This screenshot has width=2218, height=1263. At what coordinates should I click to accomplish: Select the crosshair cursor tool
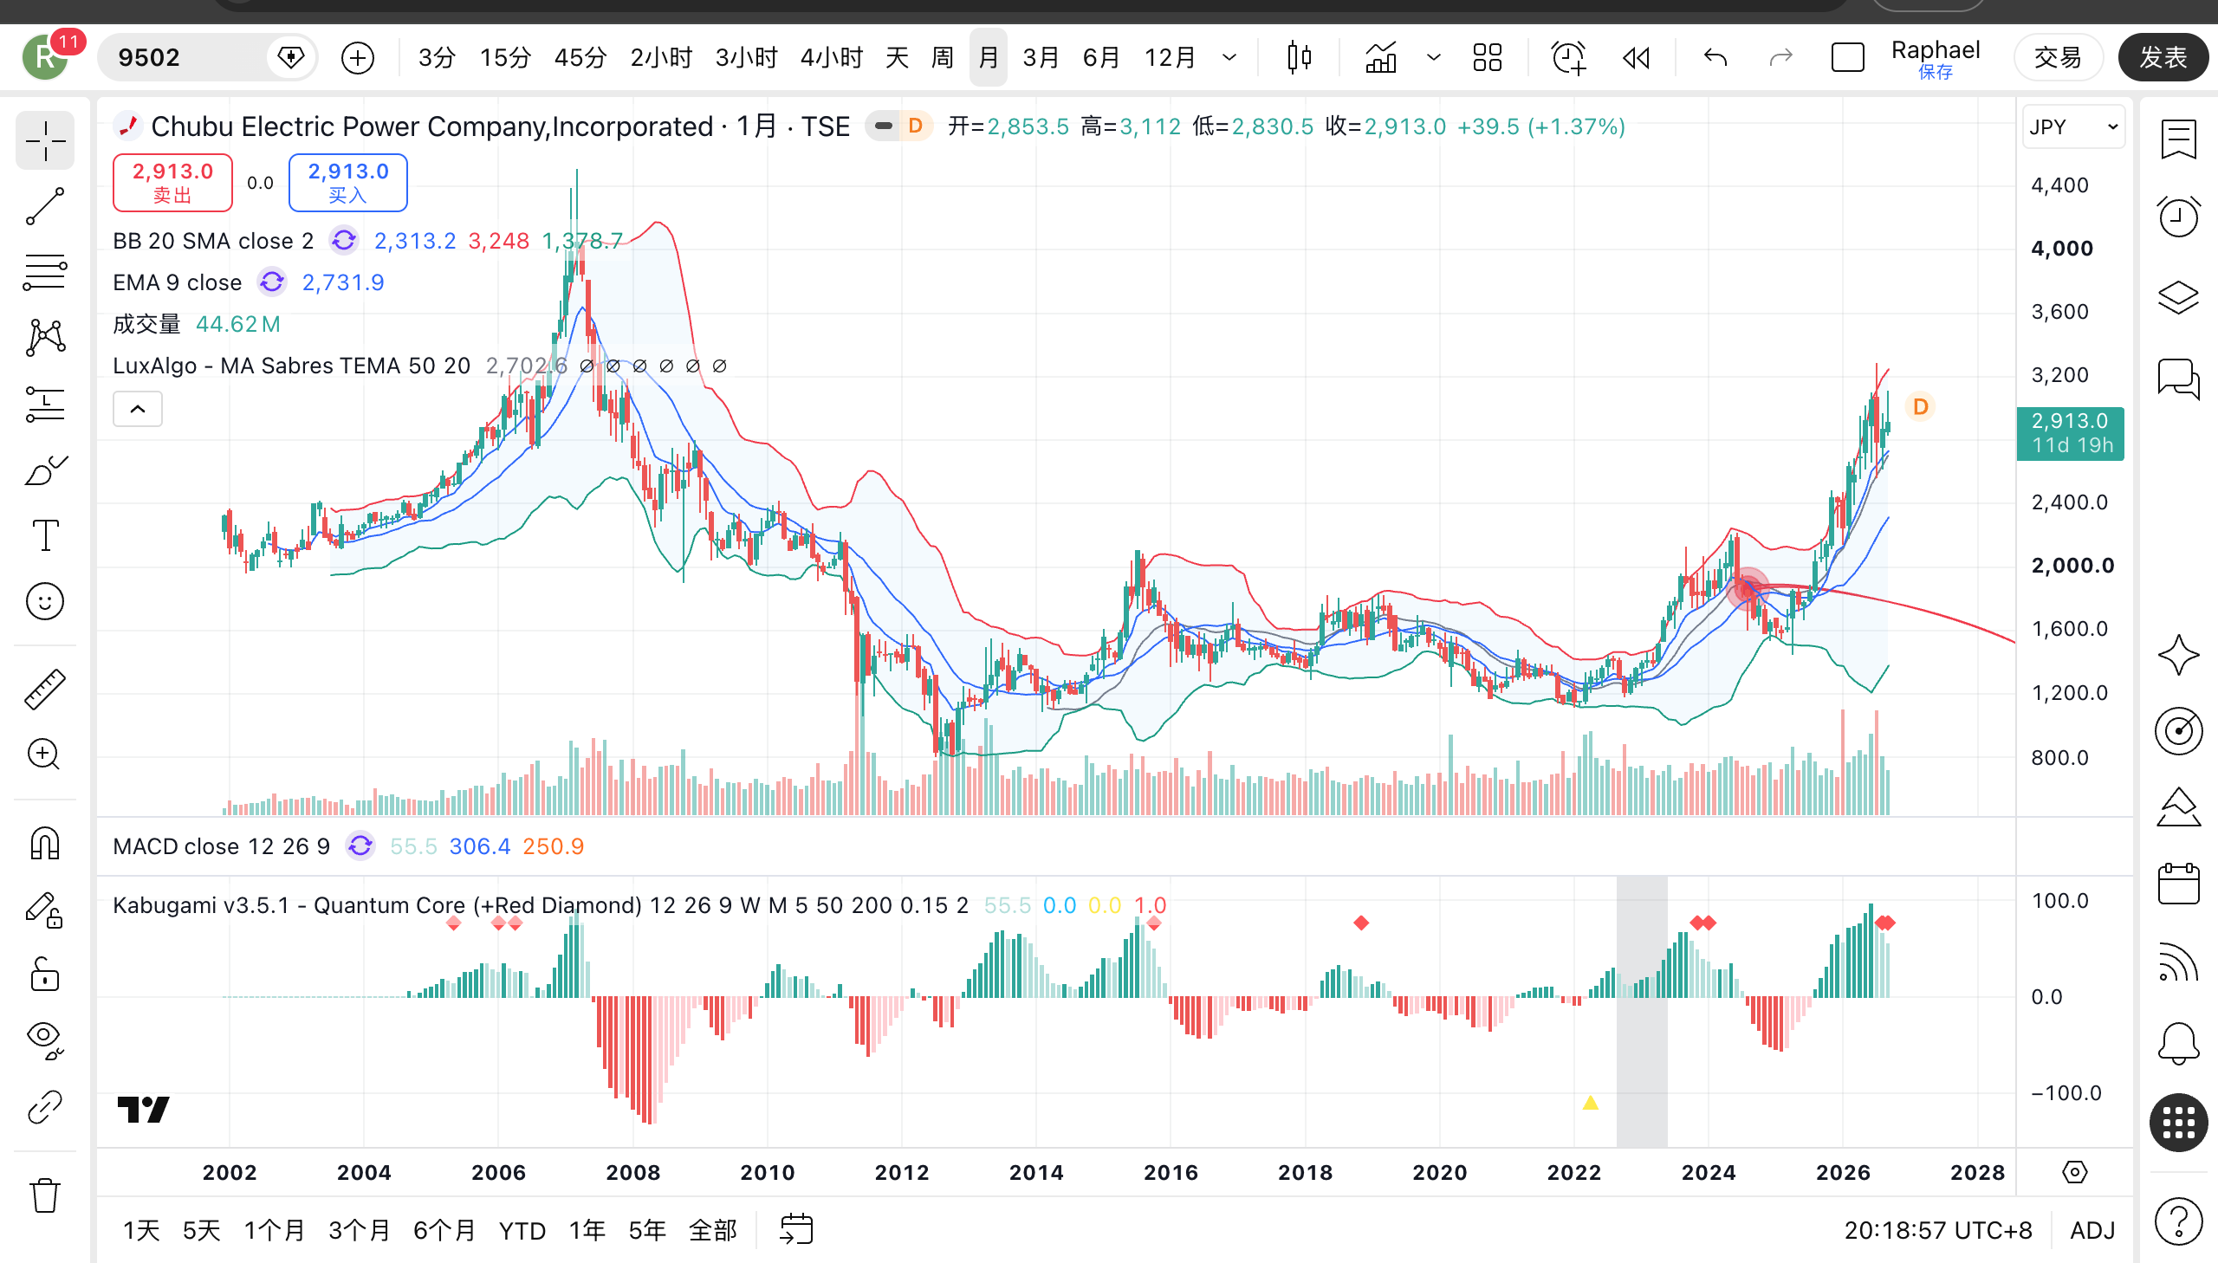tap(45, 140)
